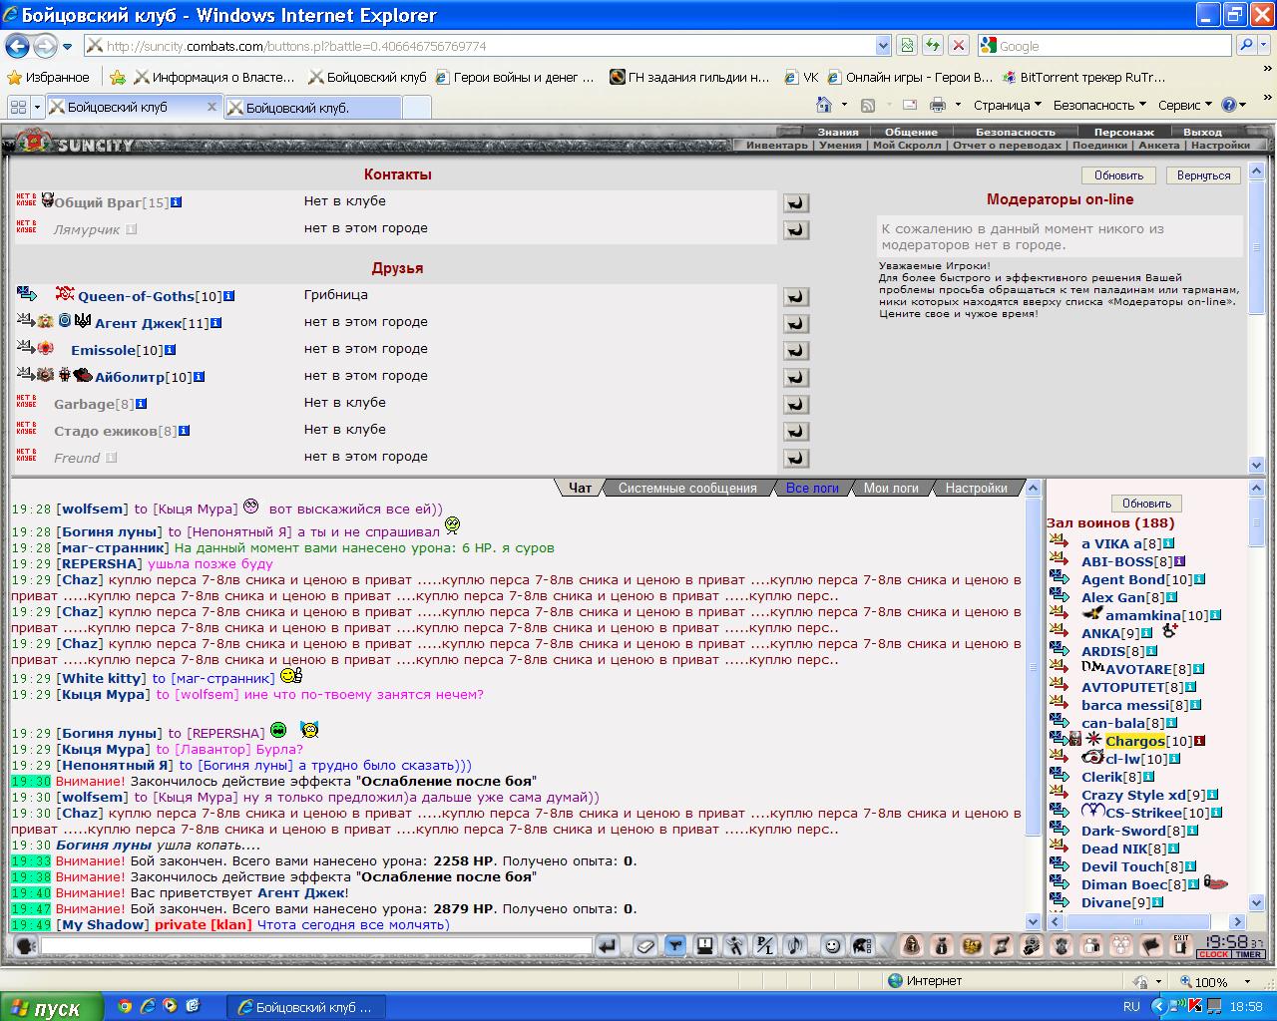
Task: Click the CLOCK label under the timer
Action: pos(1213,954)
